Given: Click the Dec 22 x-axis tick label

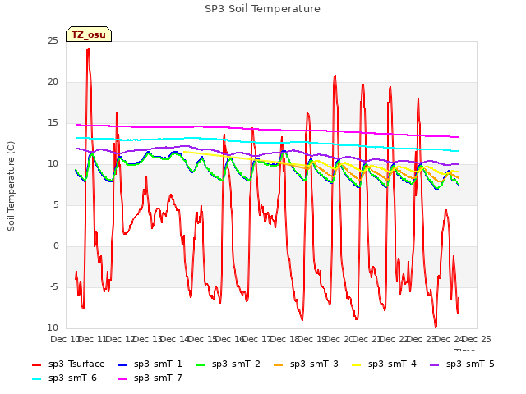Looking at the screenshot, I should click(x=394, y=339).
